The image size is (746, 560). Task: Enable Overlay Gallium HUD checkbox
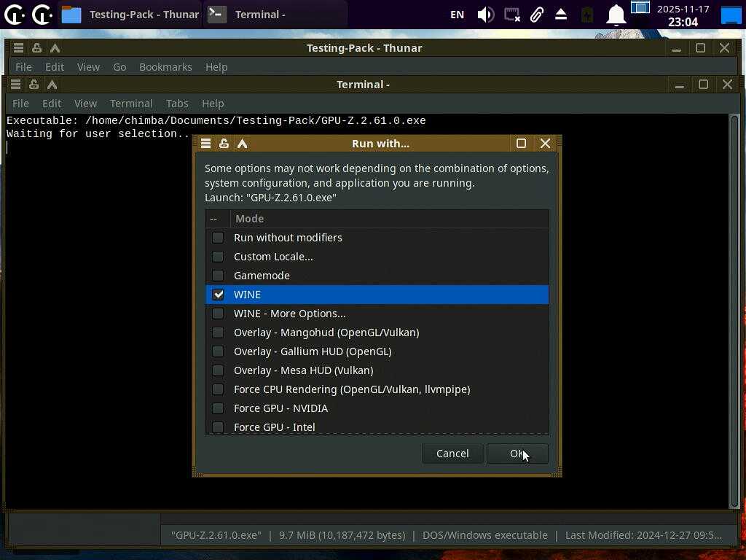coord(218,351)
